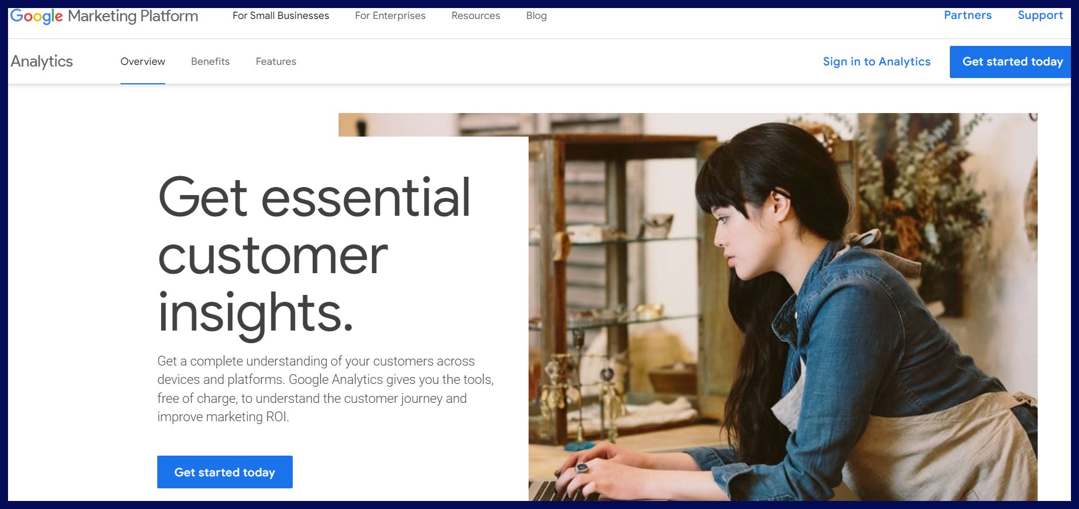Open the Support link
This screenshot has height=509, width=1079.
tap(1040, 15)
